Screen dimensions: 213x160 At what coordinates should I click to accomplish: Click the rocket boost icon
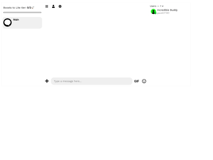[33, 8]
